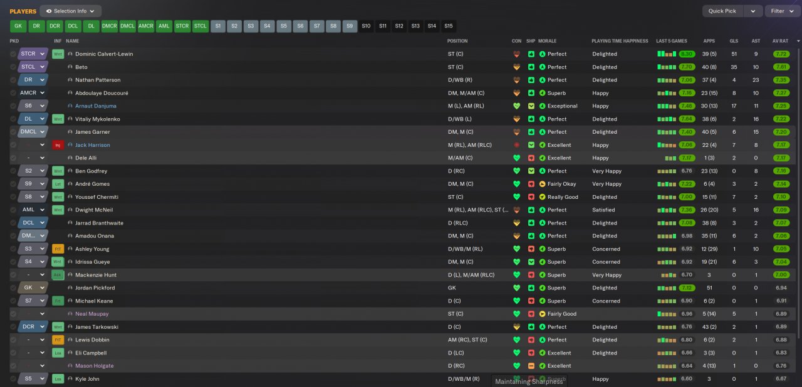
Task: Click the morale icon next to Youssef Chermiti
Action: pos(543,197)
